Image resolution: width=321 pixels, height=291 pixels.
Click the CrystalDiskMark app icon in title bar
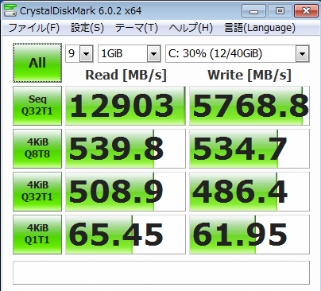pos(10,10)
